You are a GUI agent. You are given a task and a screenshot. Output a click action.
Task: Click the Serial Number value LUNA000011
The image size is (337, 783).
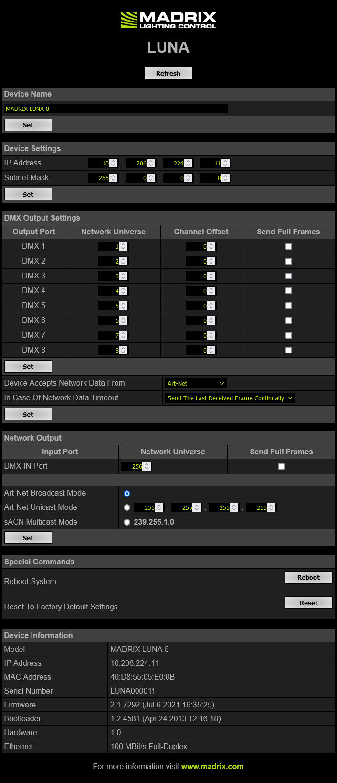click(x=133, y=691)
